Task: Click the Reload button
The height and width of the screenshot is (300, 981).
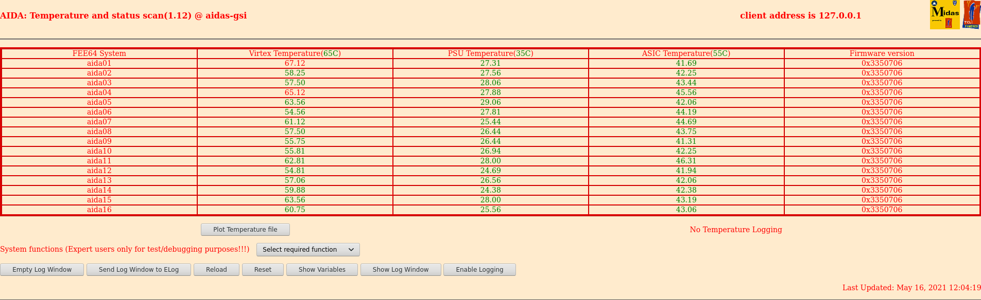Action: point(216,270)
